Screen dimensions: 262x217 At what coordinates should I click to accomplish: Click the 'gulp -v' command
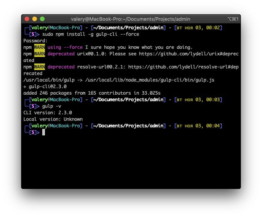(51, 106)
